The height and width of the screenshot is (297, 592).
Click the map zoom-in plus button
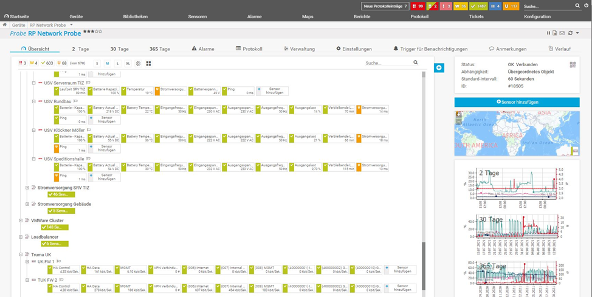[x=459, y=114]
